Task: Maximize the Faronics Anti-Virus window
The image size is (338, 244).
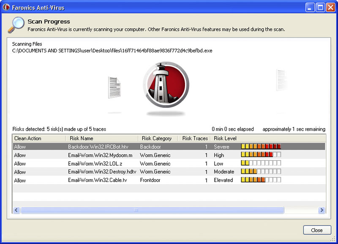Action: click(x=320, y=8)
